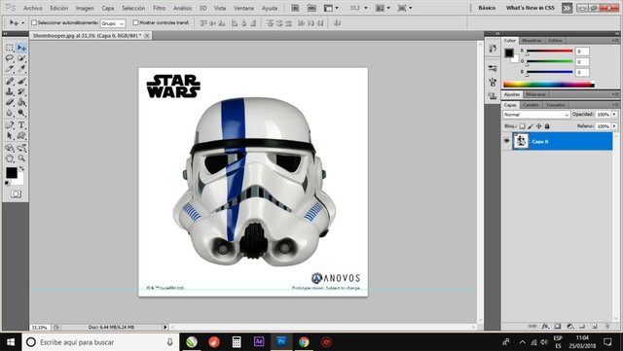This screenshot has height=351, width=623.
Task: Open the status bar info arrow
Action: pos(165,327)
